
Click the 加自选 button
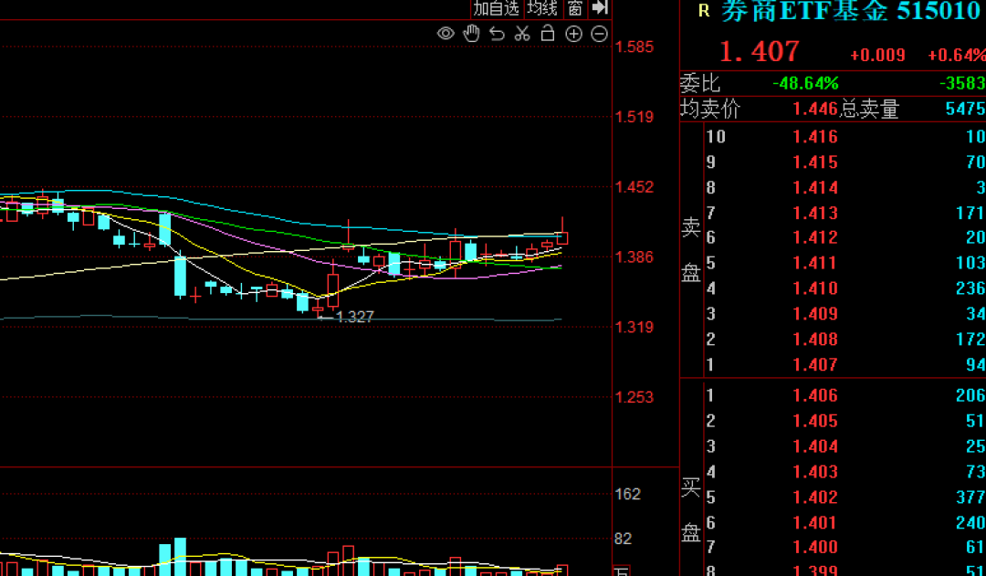(x=496, y=8)
